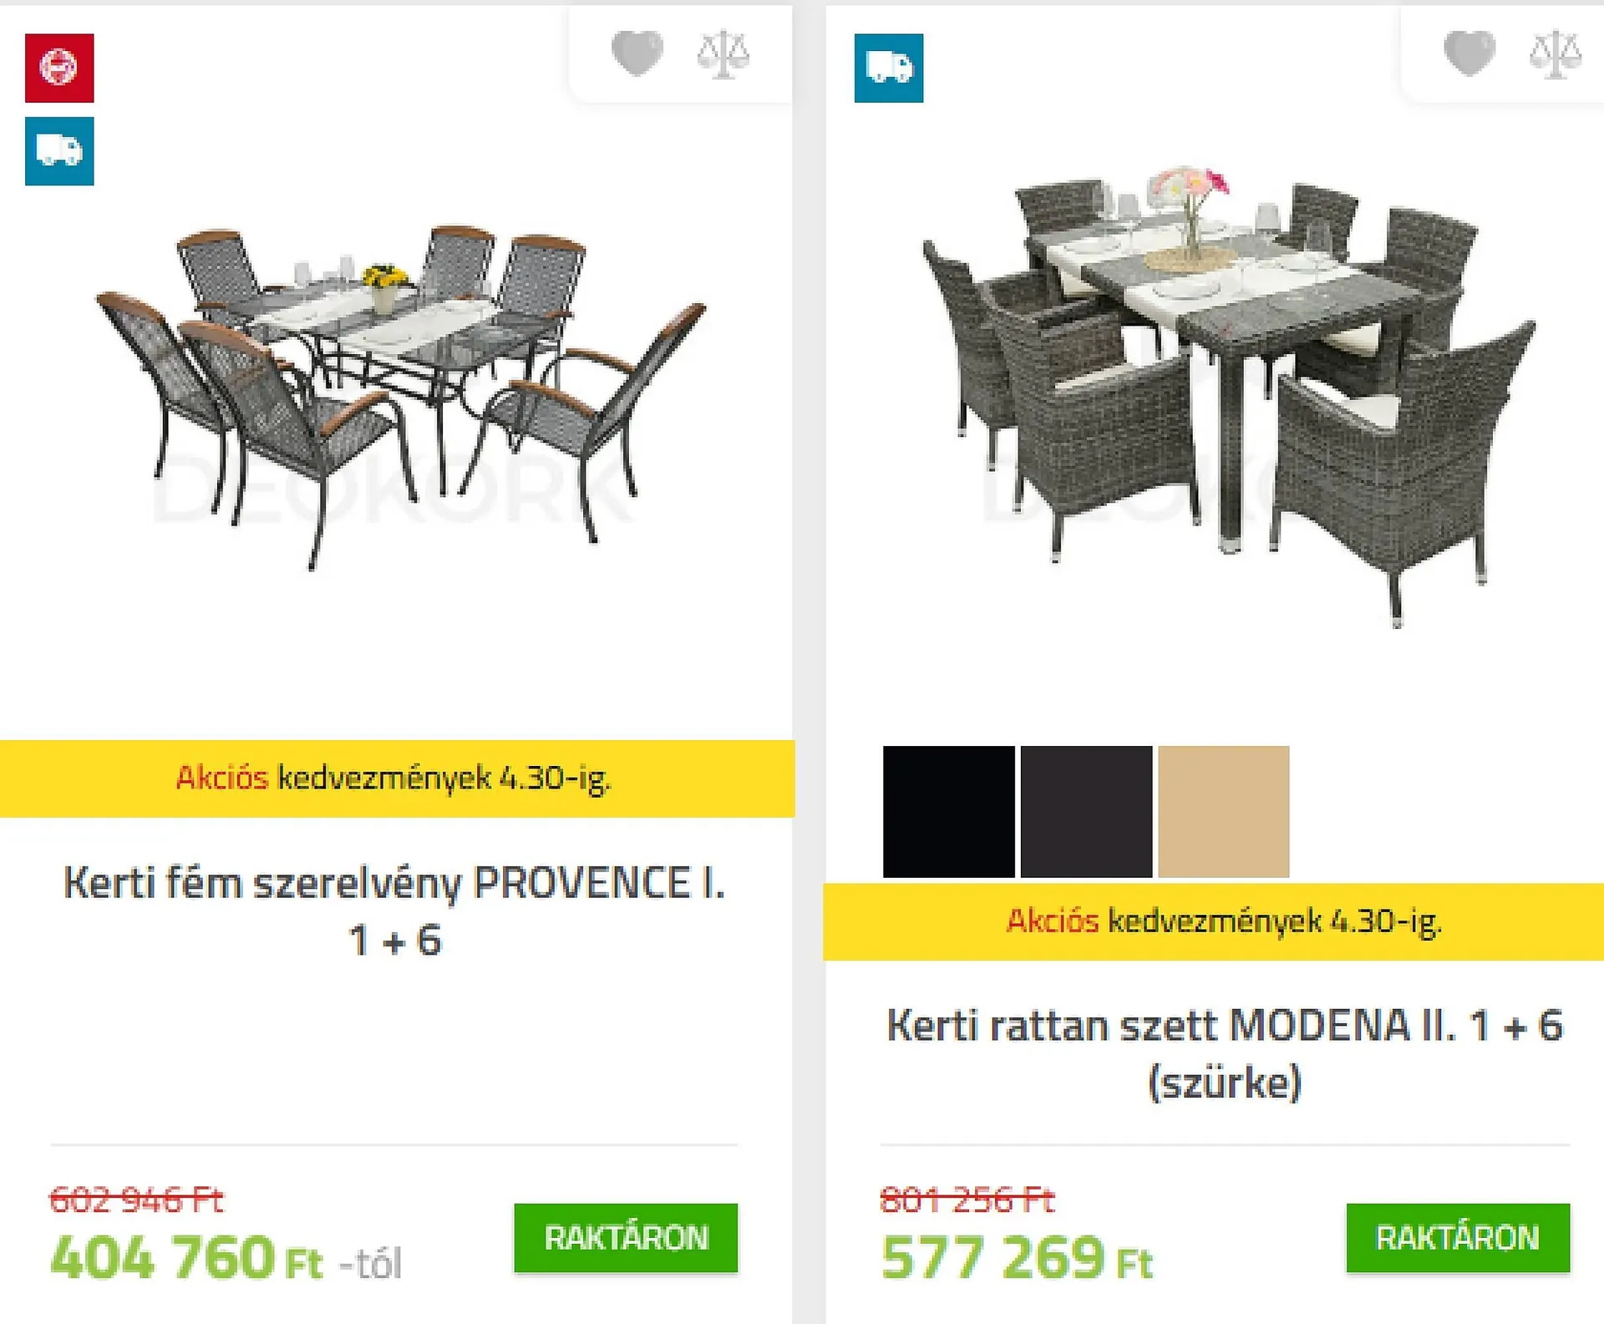Image resolution: width=1604 pixels, height=1324 pixels.
Task: Select the black color swatch for MODENA
Action: coord(948,811)
